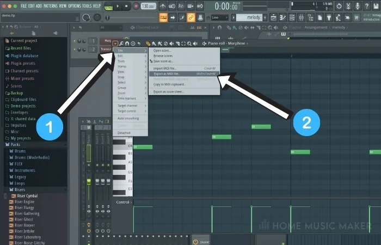Click the tempo tapper icon
381x245 pixels.
click(338, 17)
